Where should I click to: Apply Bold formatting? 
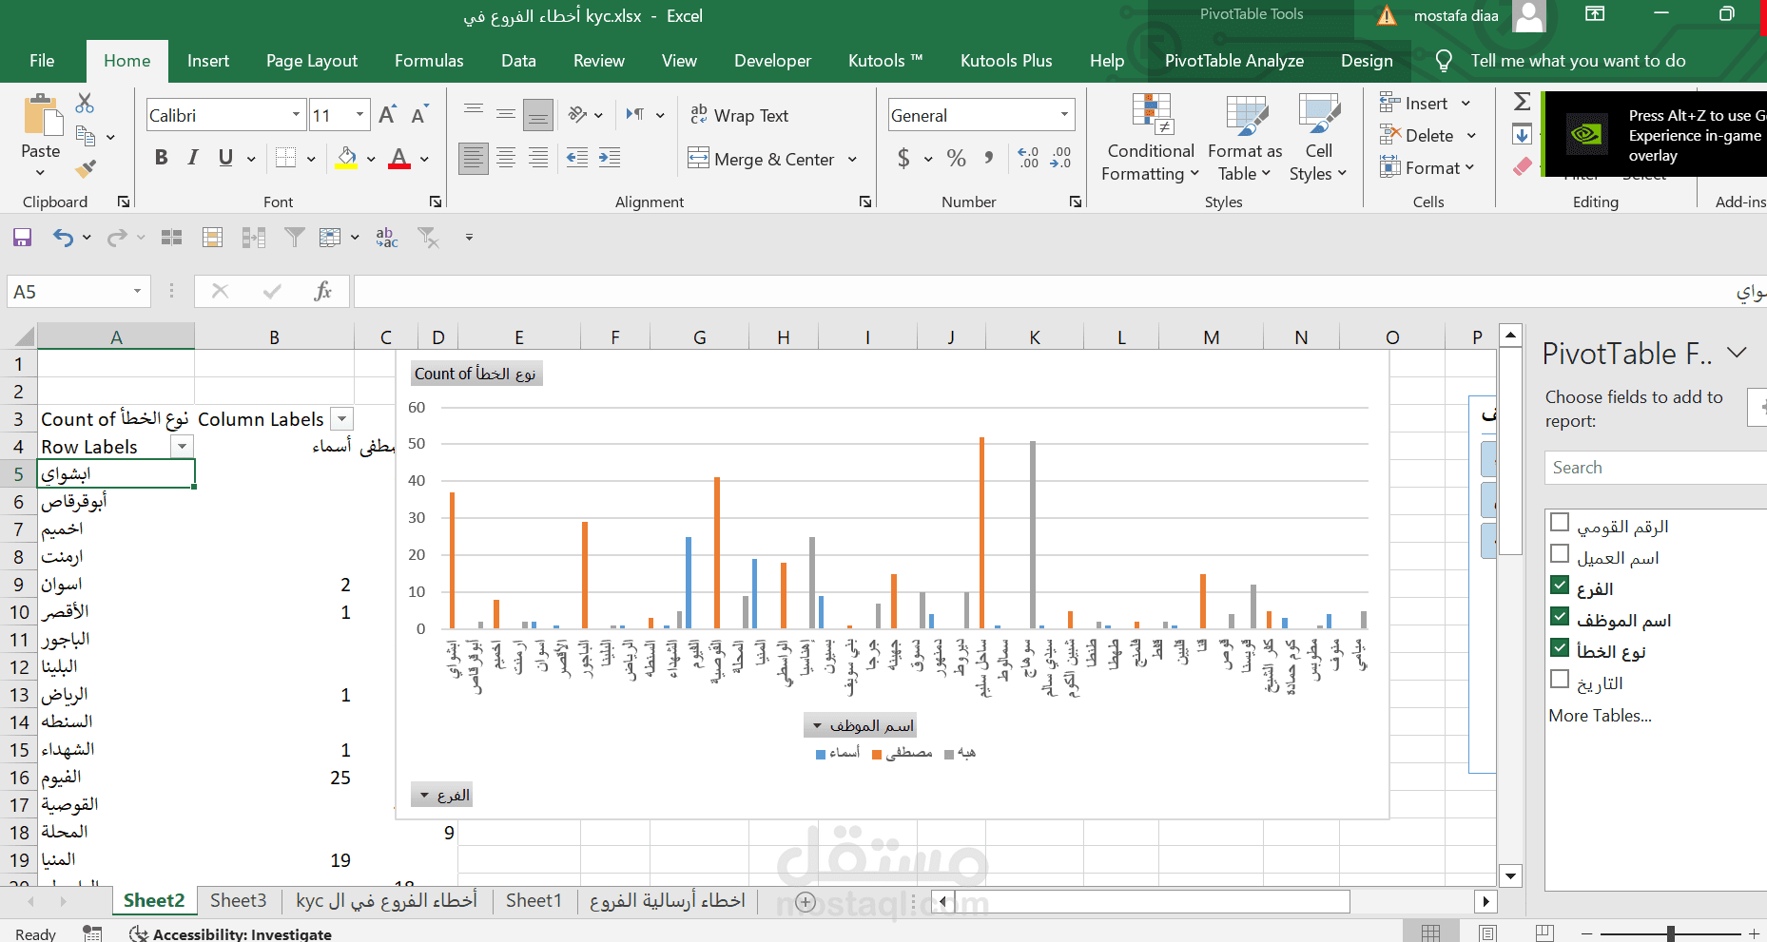pyautogui.click(x=162, y=158)
